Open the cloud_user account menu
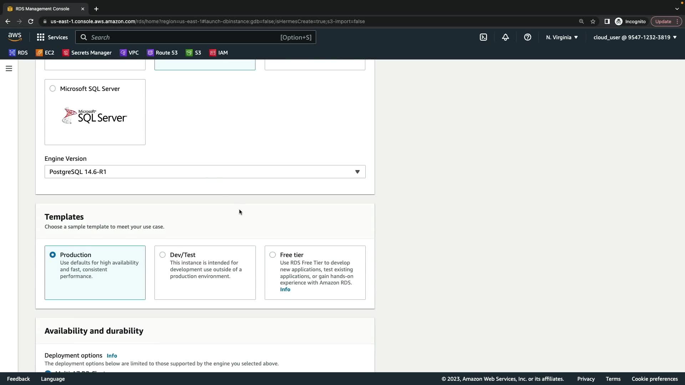Image resolution: width=685 pixels, height=385 pixels. point(635,37)
